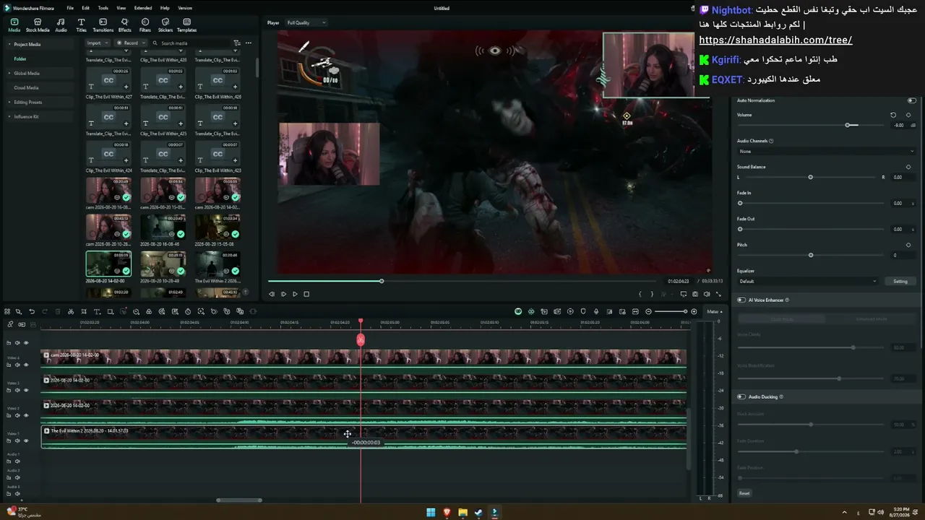
Task: Open the shahadalabih.com link in chat overlay
Action: 775,40
